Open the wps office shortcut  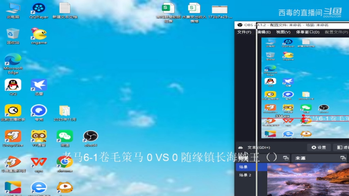[x=39, y=164]
